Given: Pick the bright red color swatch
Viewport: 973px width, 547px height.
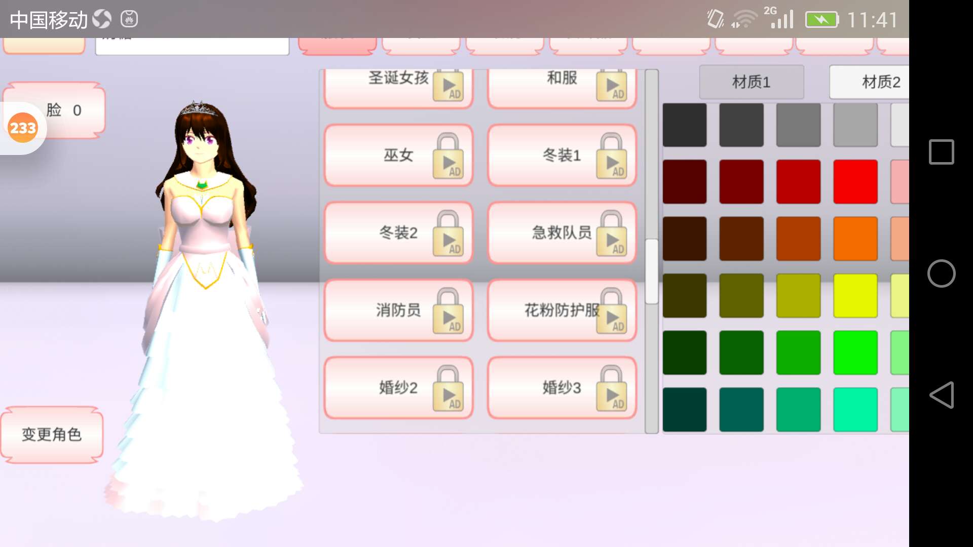Looking at the screenshot, I should (855, 182).
